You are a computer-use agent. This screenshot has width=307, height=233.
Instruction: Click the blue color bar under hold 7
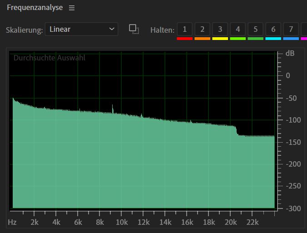pos(291,39)
